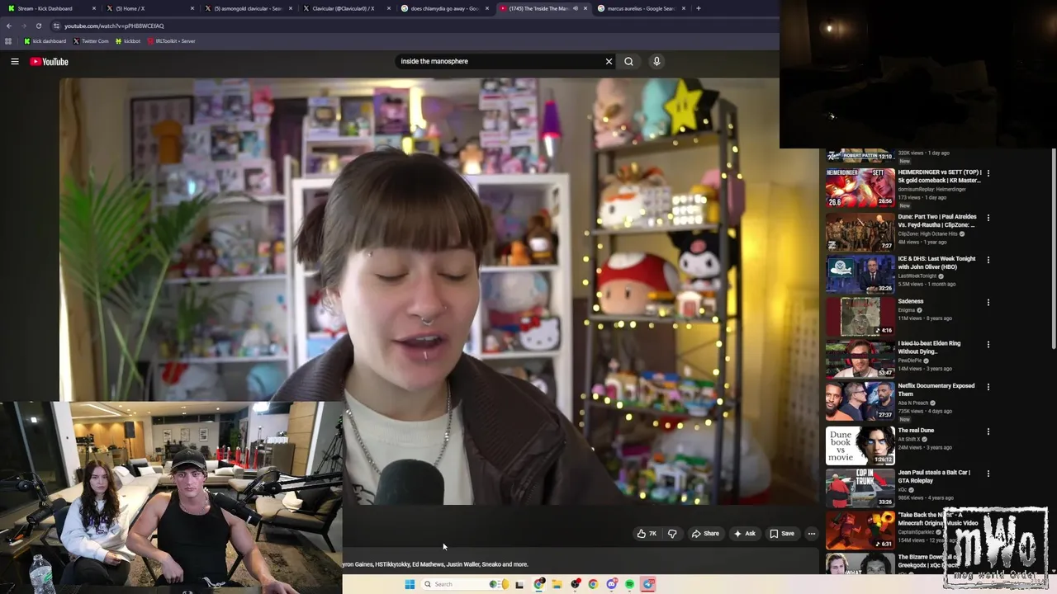
Task: Open more actions ellipsis under the video
Action: point(811,534)
